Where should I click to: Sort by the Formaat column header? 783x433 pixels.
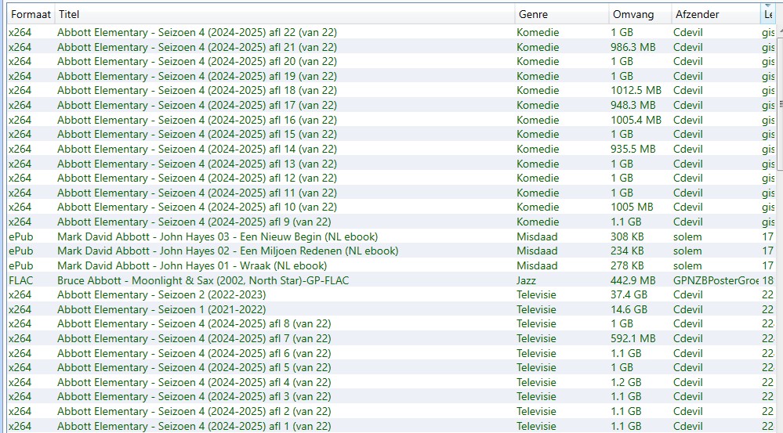[x=31, y=14]
